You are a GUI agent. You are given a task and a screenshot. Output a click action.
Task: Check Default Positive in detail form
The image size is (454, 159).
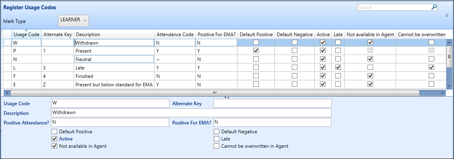pyautogui.click(x=54, y=132)
